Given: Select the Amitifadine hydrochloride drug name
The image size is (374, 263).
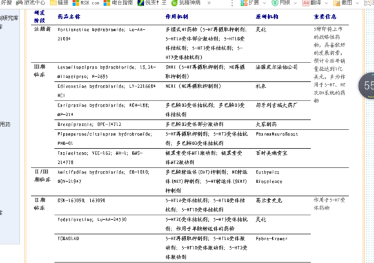Looking at the screenshot, I should coord(104,177).
